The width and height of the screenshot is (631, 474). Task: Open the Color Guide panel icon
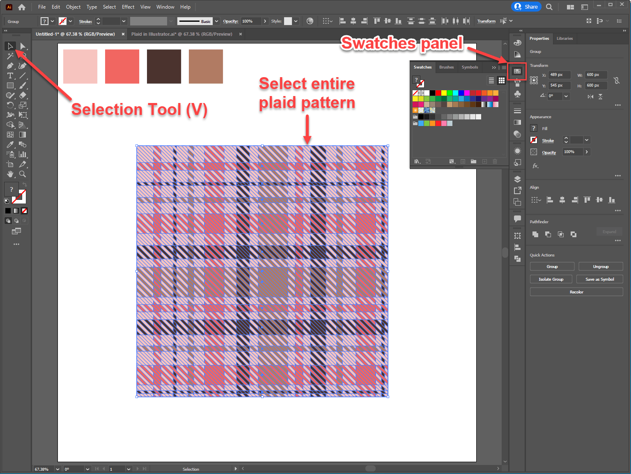tap(517, 54)
